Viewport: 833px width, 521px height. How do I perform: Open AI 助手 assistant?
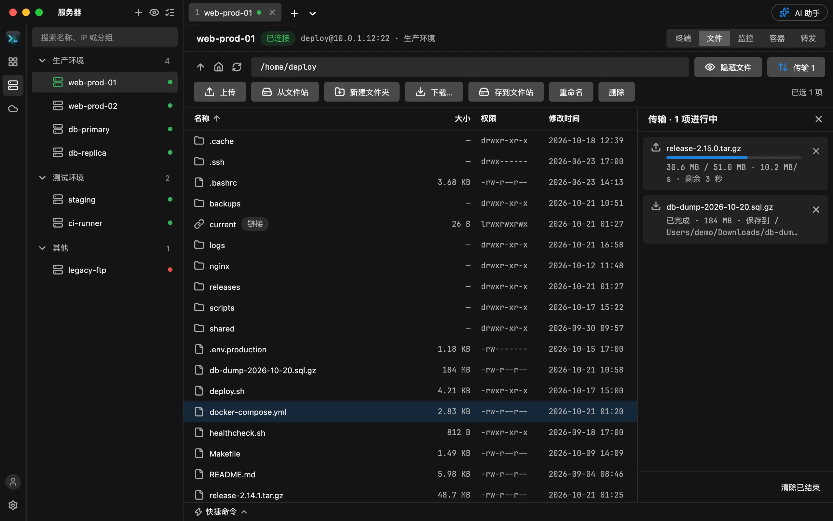[799, 13]
